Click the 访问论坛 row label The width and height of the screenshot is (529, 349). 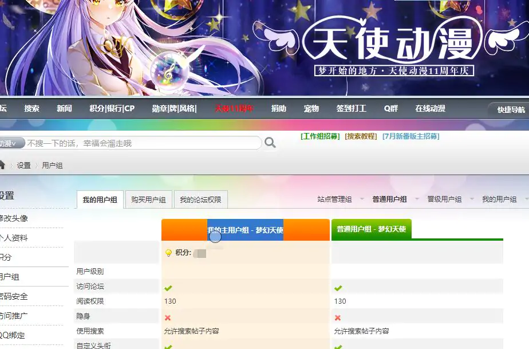click(x=90, y=287)
